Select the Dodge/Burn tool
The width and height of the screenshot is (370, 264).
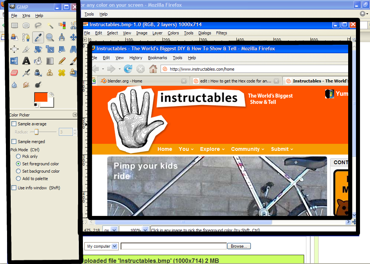pyautogui.click(x=38, y=85)
